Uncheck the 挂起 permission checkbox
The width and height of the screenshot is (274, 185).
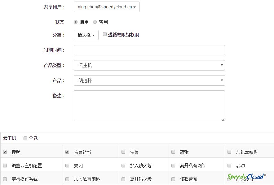tap(5, 152)
